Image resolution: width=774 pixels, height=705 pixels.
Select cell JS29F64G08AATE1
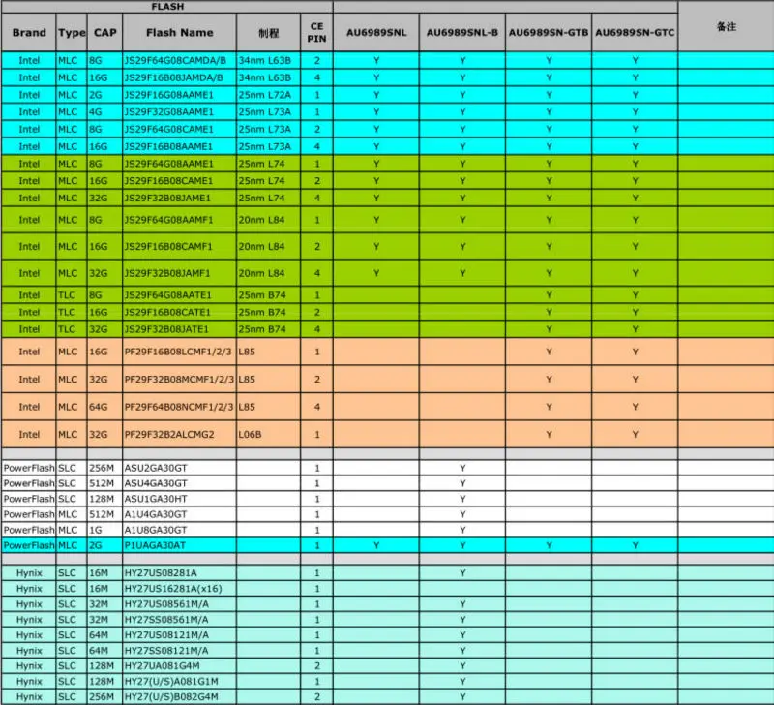180,295
